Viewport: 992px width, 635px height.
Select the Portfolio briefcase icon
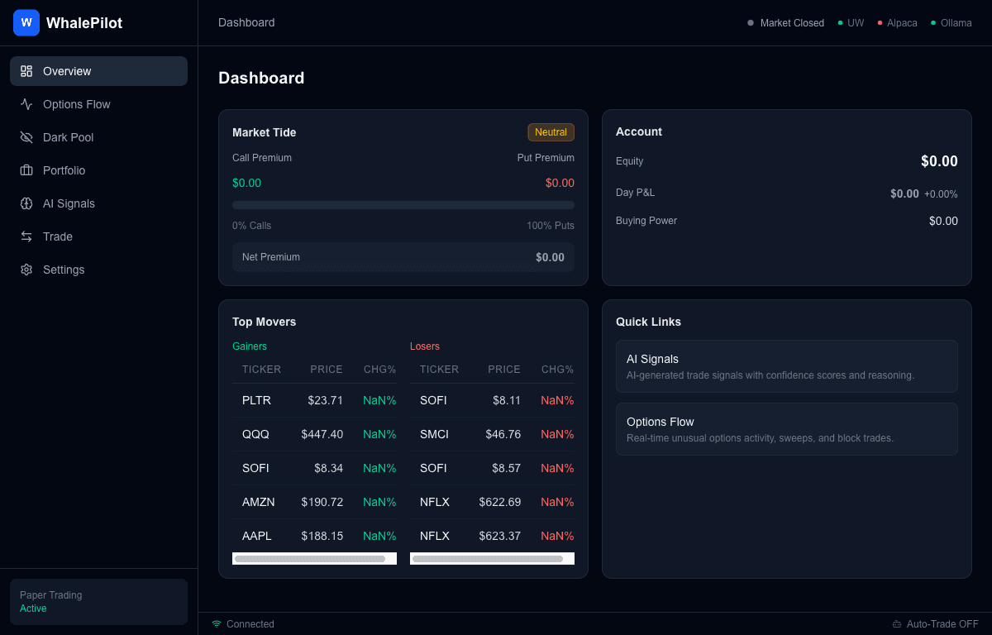pos(26,170)
